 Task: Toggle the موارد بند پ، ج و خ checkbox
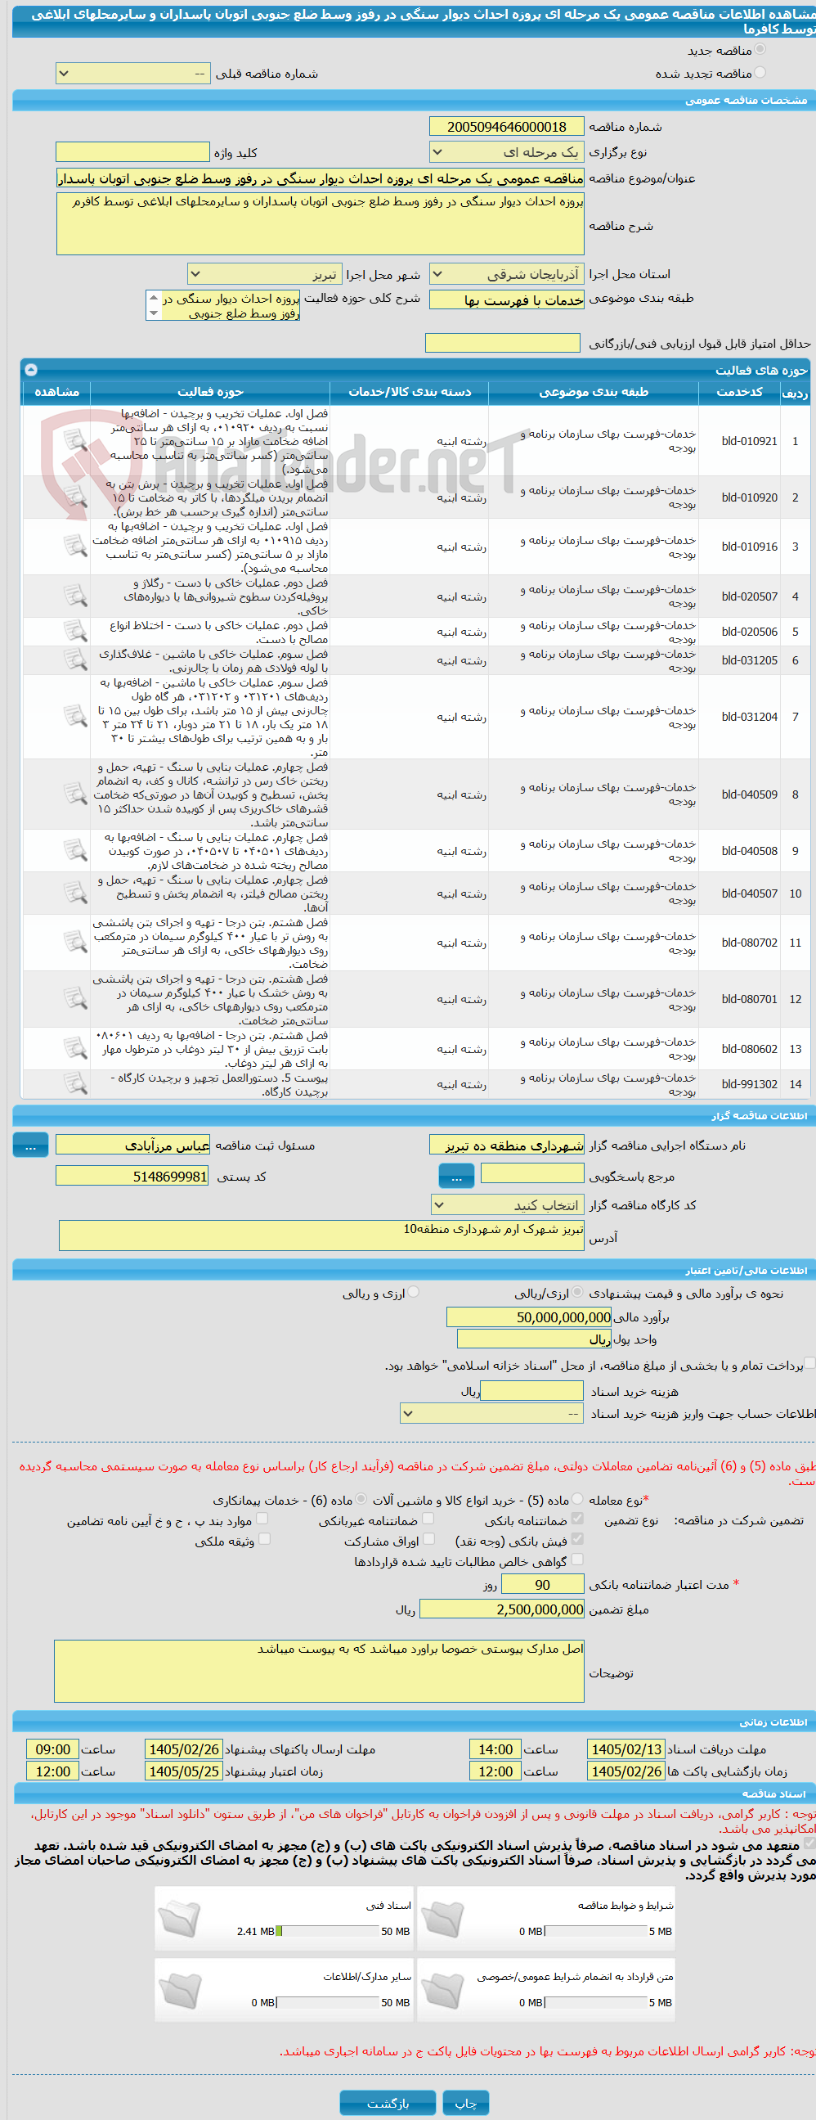[262, 1519]
